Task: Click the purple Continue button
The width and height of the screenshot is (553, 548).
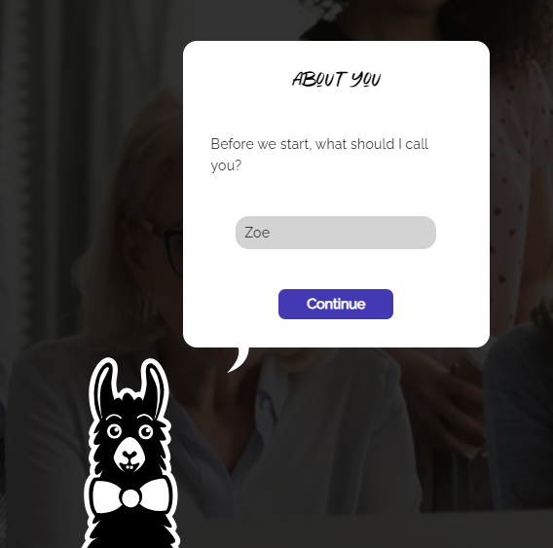Action: coord(336,304)
